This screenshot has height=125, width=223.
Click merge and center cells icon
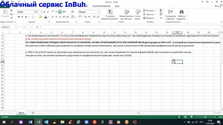click(73, 17)
